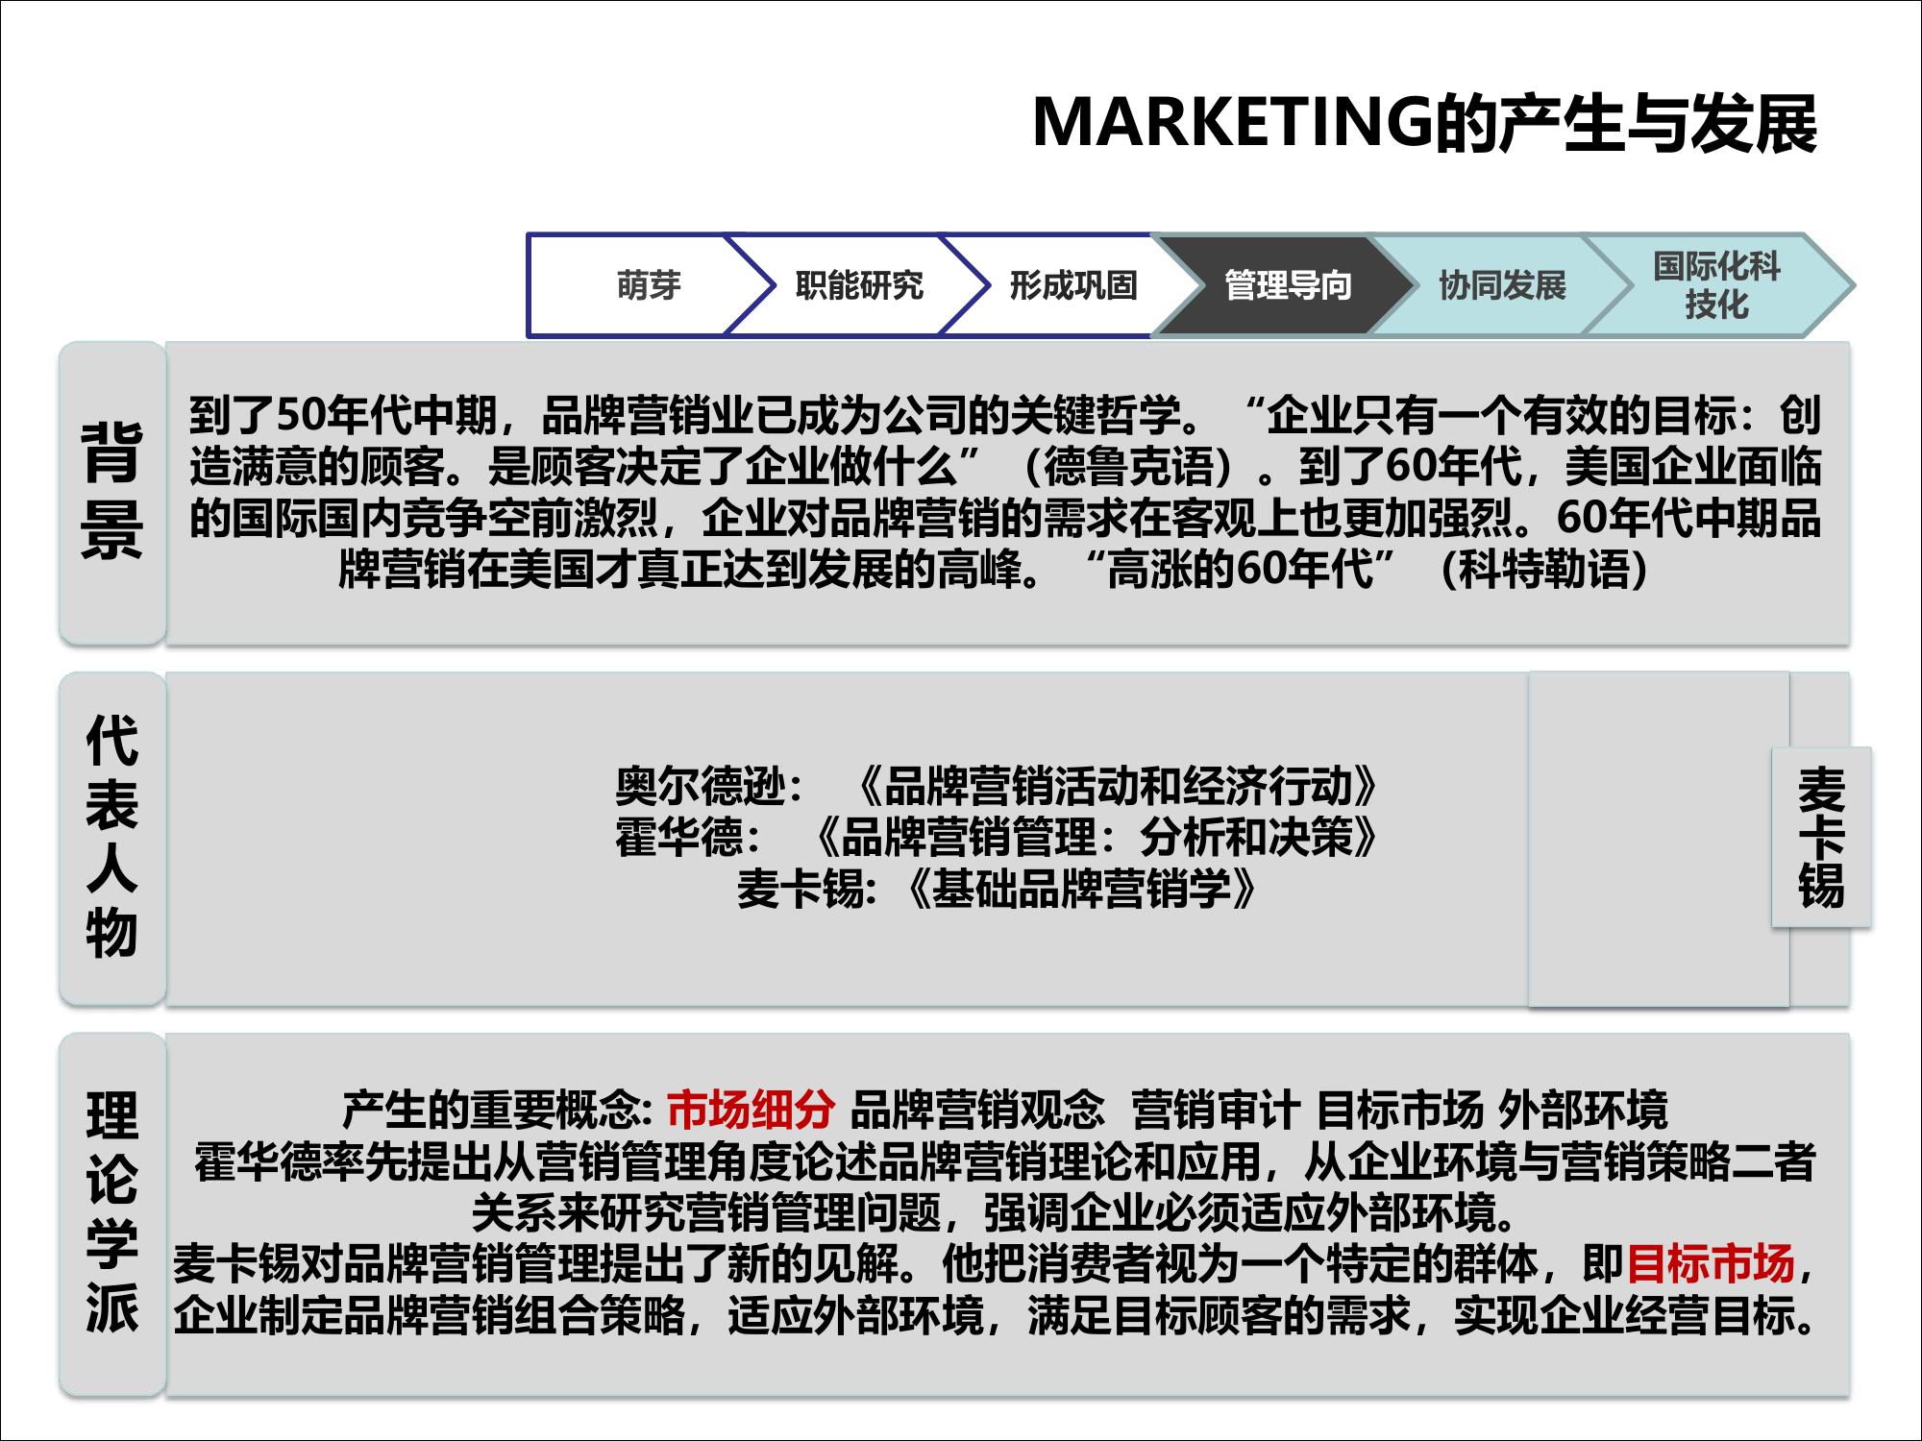Select the 国际化科技化 stage arrow
The width and height of the screenshot is (1922, 1441).
1716,285
